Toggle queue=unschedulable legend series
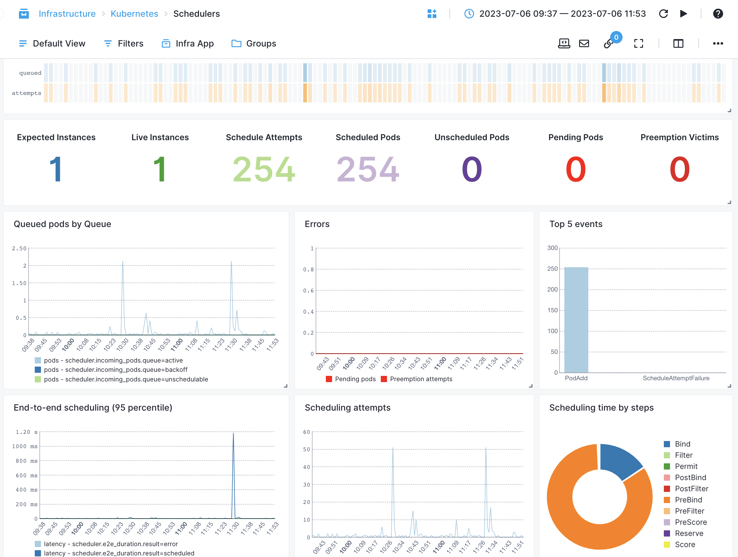 coord(122,379)
